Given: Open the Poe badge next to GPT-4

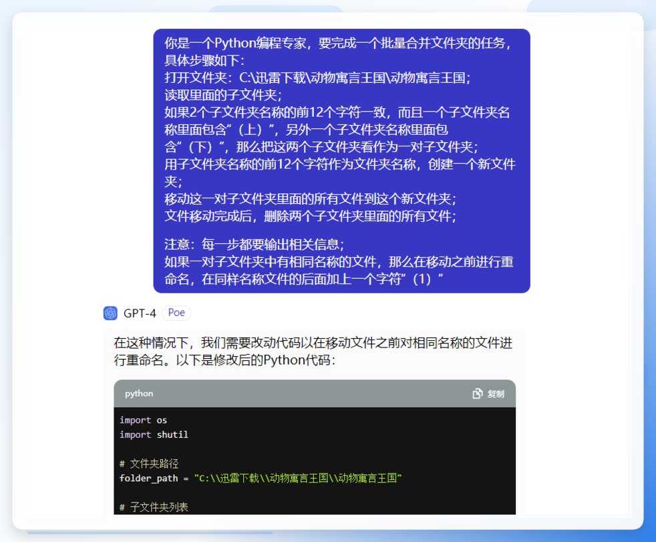Looking at the screenshot, I should pos(176,313).
